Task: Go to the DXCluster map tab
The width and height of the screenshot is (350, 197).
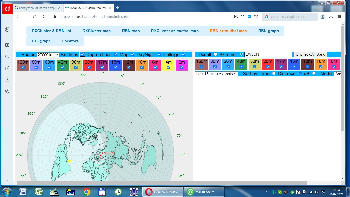Action: coord(96,31)
